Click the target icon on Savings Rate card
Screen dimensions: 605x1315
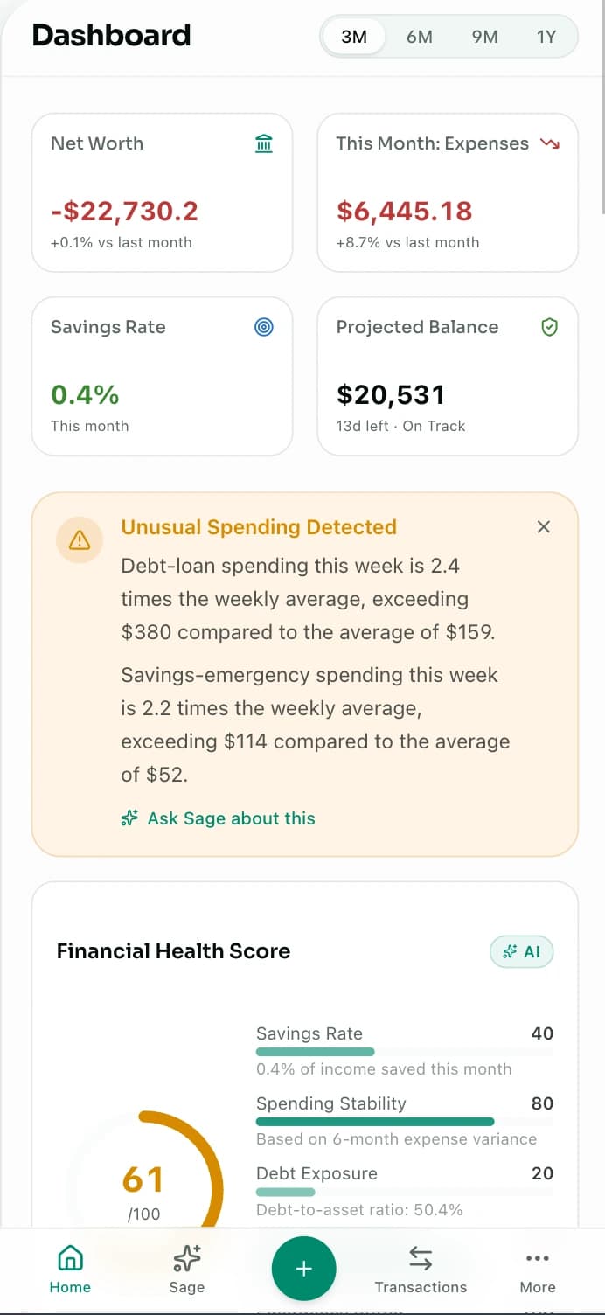coord(264,327)
